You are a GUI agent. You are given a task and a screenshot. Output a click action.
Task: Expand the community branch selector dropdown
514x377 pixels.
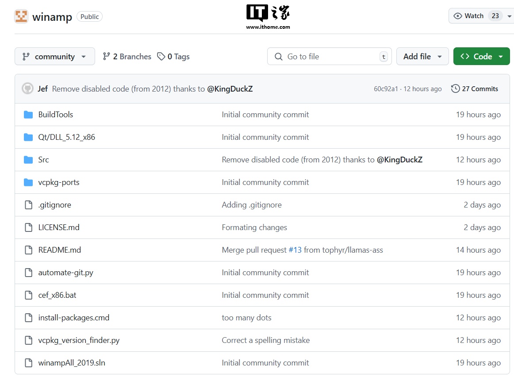point(54,57)
